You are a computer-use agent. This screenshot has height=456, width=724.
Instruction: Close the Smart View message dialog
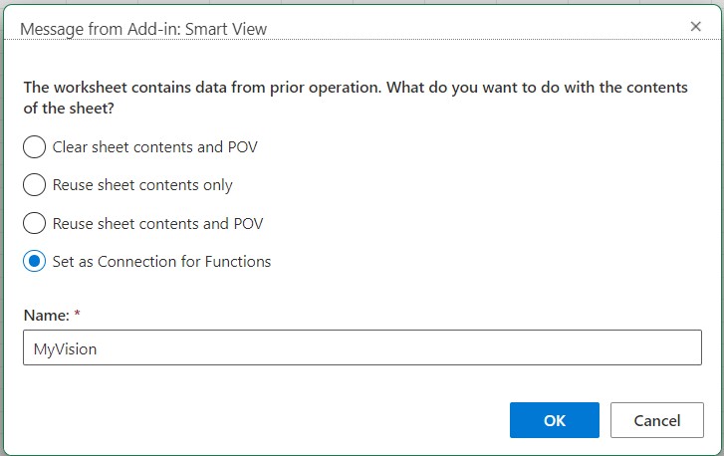(x=696, y=27)
